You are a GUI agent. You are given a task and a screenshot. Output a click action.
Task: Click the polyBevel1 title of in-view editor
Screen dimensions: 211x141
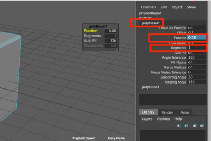click(x=98, y=26)
